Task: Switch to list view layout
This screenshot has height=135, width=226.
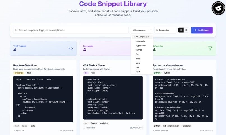Action: click(x=186, y=30)
